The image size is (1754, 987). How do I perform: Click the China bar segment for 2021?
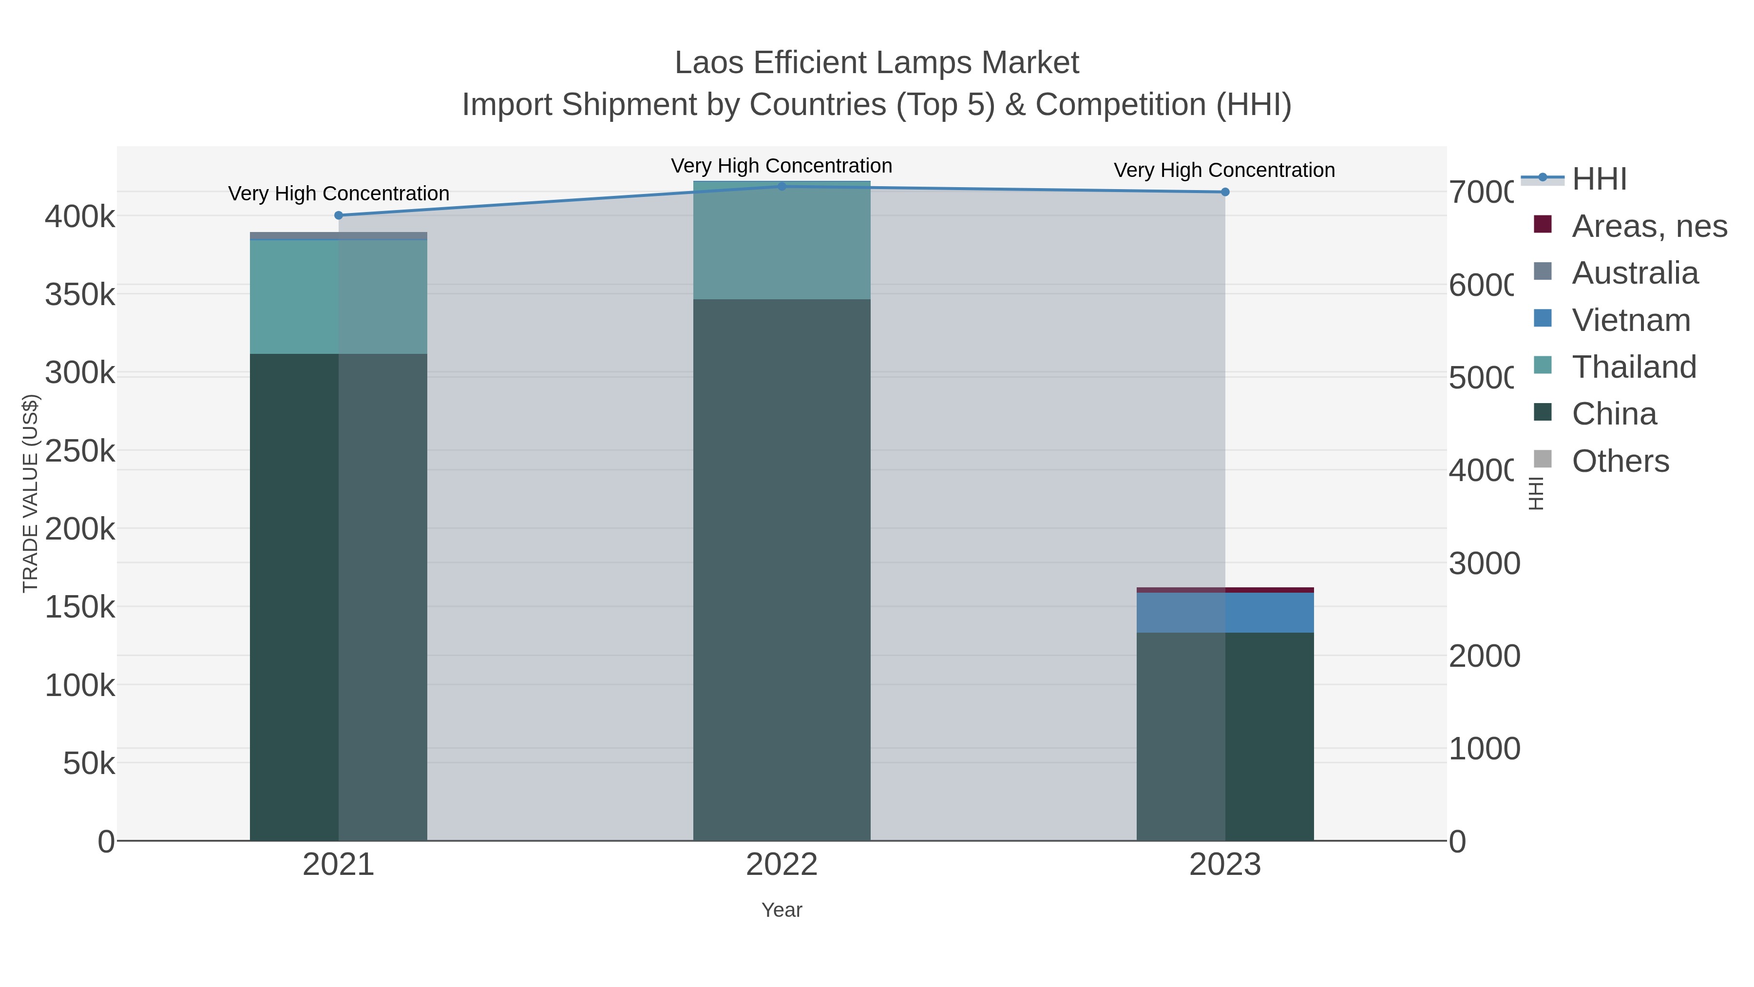(x=339, y=597)
